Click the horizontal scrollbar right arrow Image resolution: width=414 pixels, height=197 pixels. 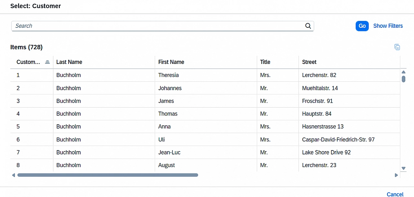pos(396,175)
